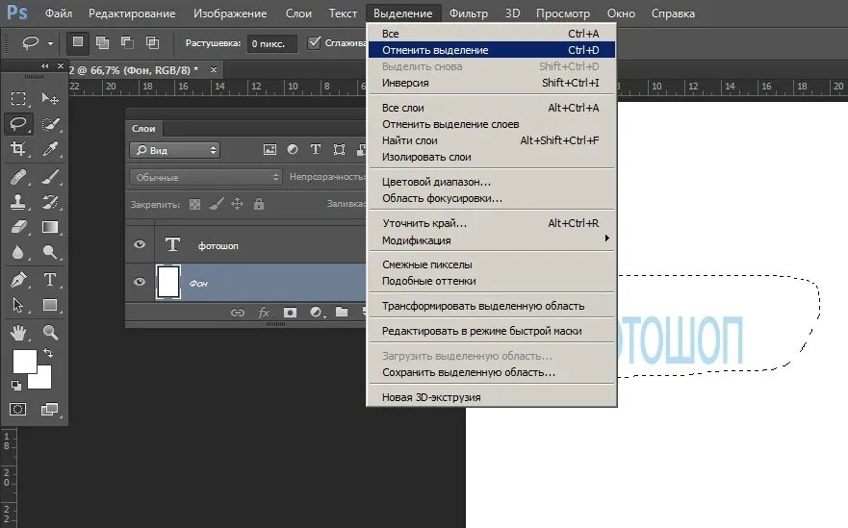
Task: Choose Цветовой диапазон menu item
Action: (492, 182)
